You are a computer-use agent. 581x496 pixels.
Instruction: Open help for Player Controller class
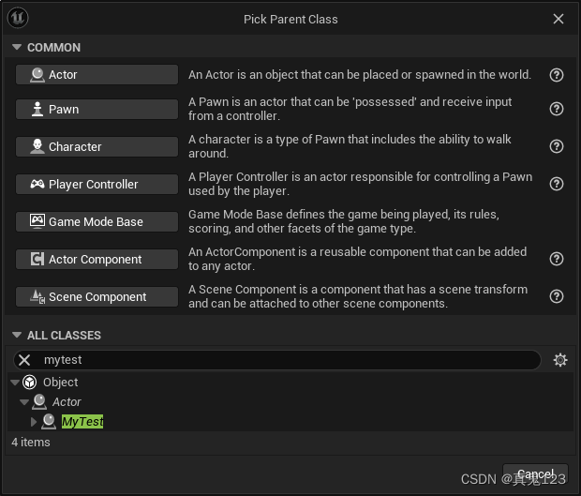(x=557, y=184)
